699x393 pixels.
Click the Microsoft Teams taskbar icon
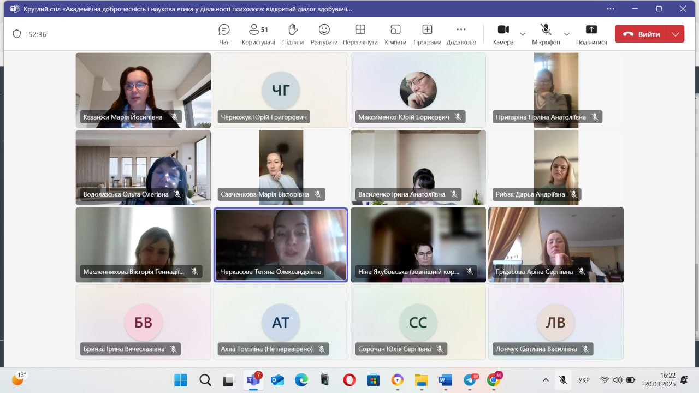[253, 380]
